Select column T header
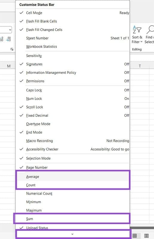154x239 pixels. click(x=140, y=66)
